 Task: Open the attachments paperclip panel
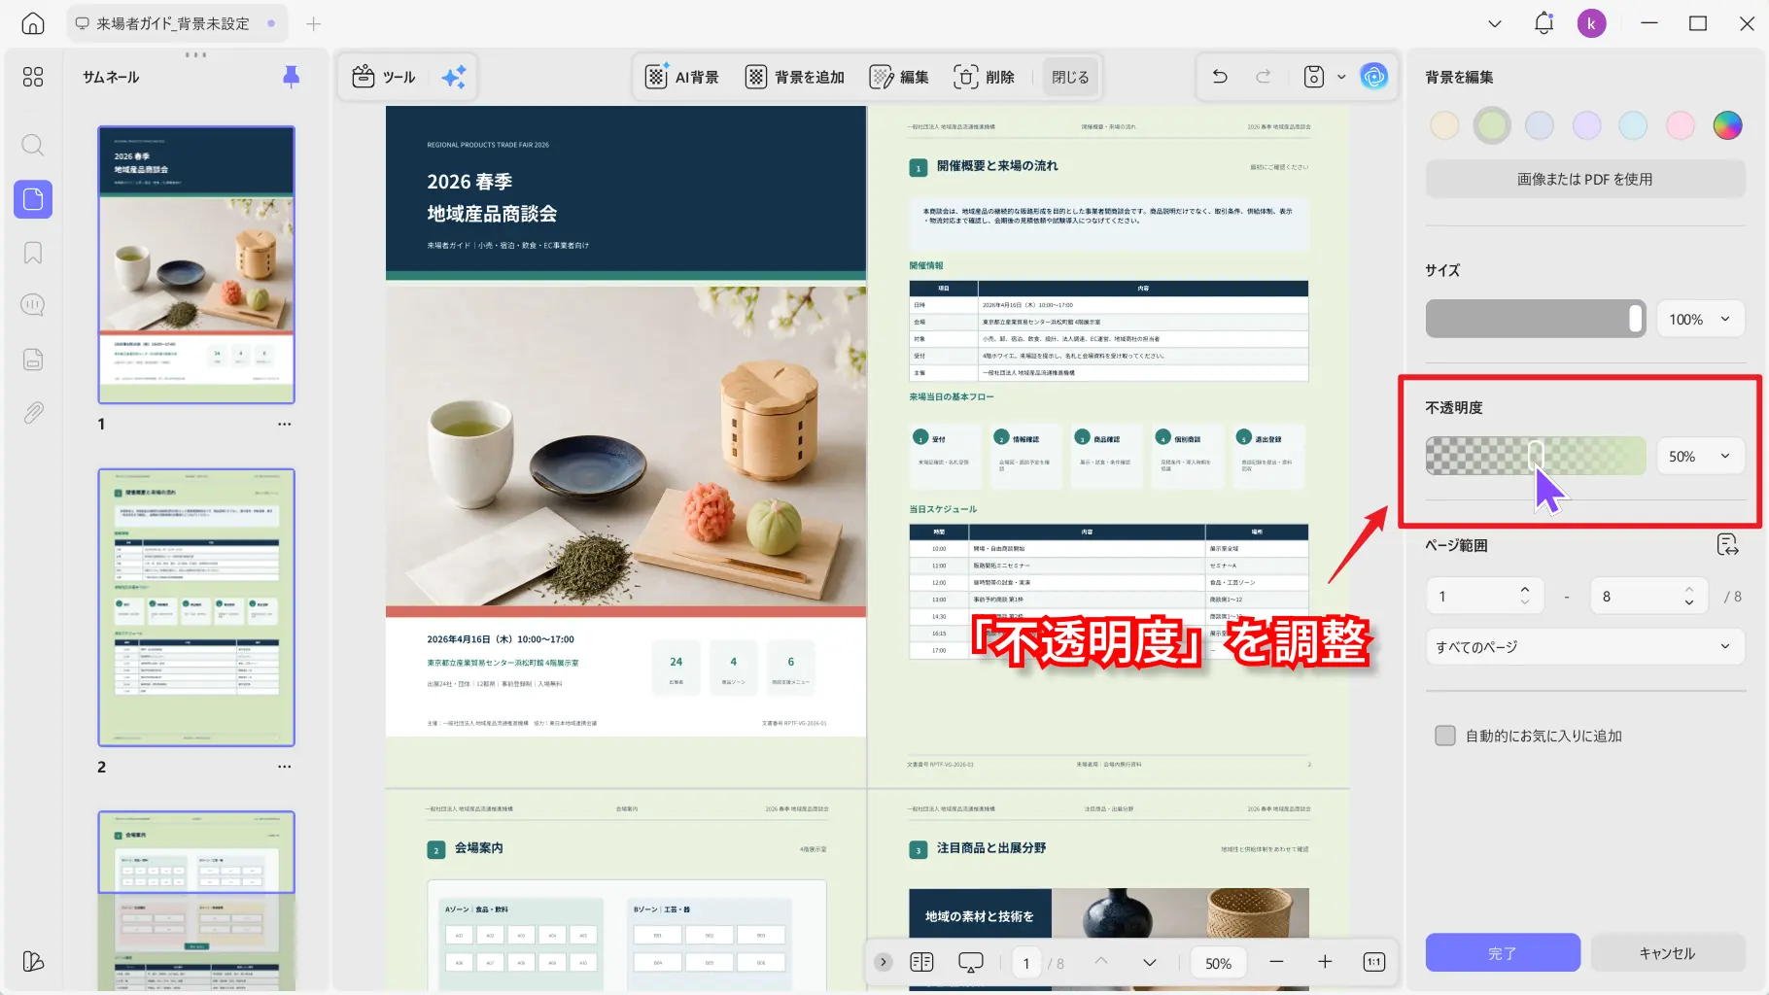point(33,413)
